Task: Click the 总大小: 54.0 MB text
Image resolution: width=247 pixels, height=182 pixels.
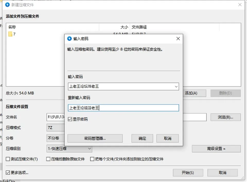Action: tap(20, 93)
